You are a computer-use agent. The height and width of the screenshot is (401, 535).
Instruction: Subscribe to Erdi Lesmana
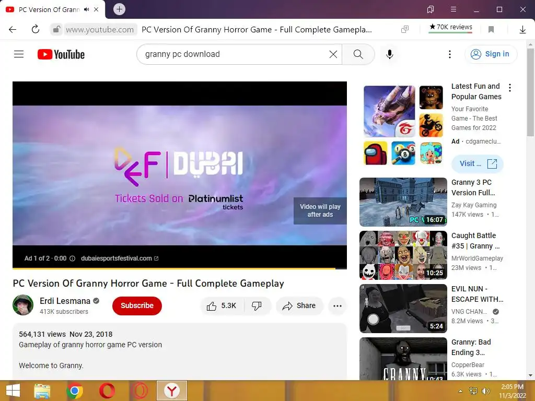137,305
